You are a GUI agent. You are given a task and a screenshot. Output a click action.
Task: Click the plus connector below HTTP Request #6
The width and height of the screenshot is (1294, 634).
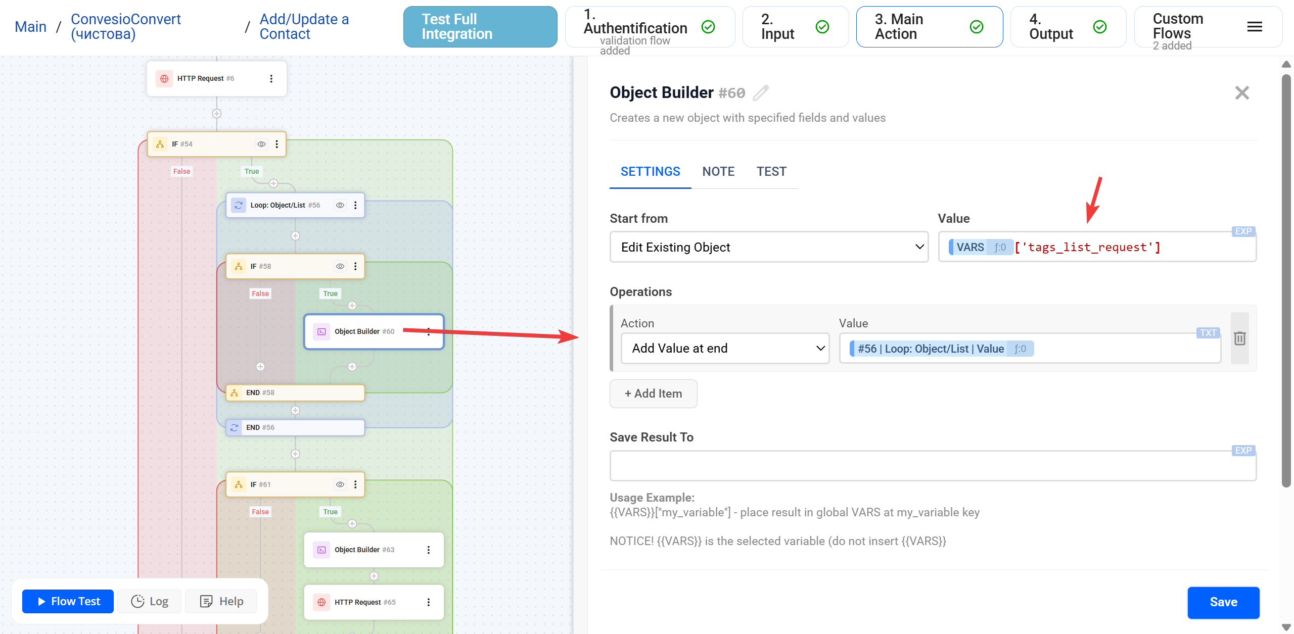pyautogui.click(x=216, y=114)
